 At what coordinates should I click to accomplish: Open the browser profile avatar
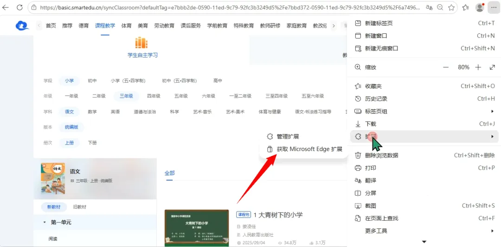click(x=480, y=7)
